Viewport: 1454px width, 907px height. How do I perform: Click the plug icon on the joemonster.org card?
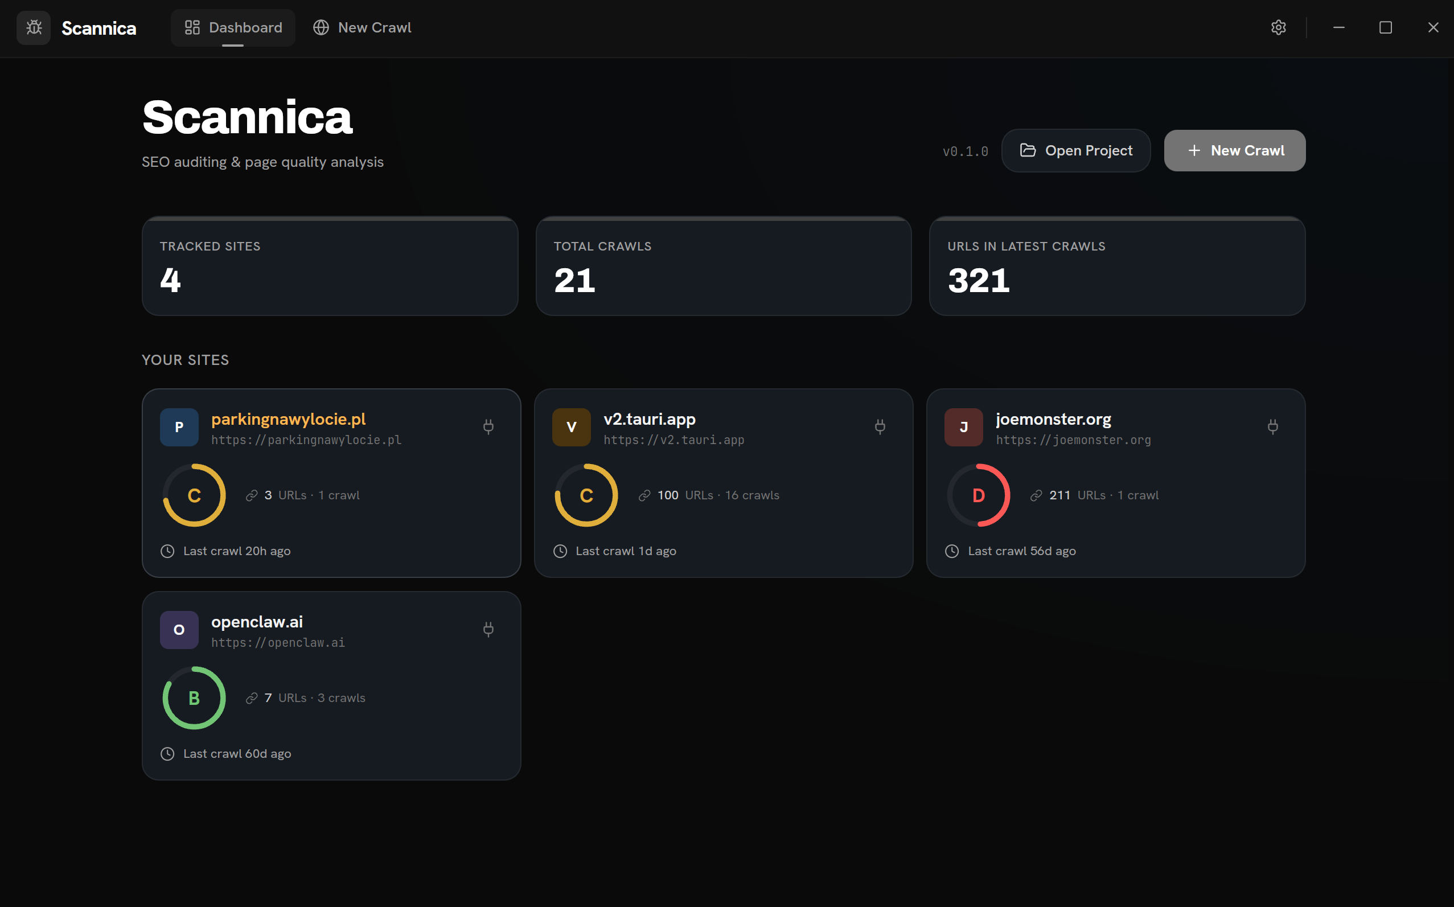[x=1272, y=426]
